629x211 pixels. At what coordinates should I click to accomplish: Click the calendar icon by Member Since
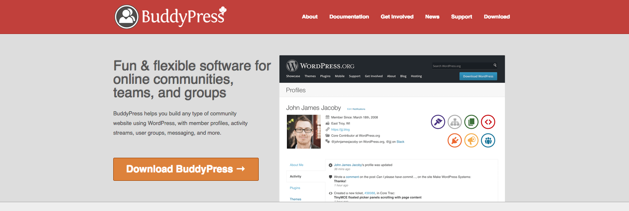(327, 117)
